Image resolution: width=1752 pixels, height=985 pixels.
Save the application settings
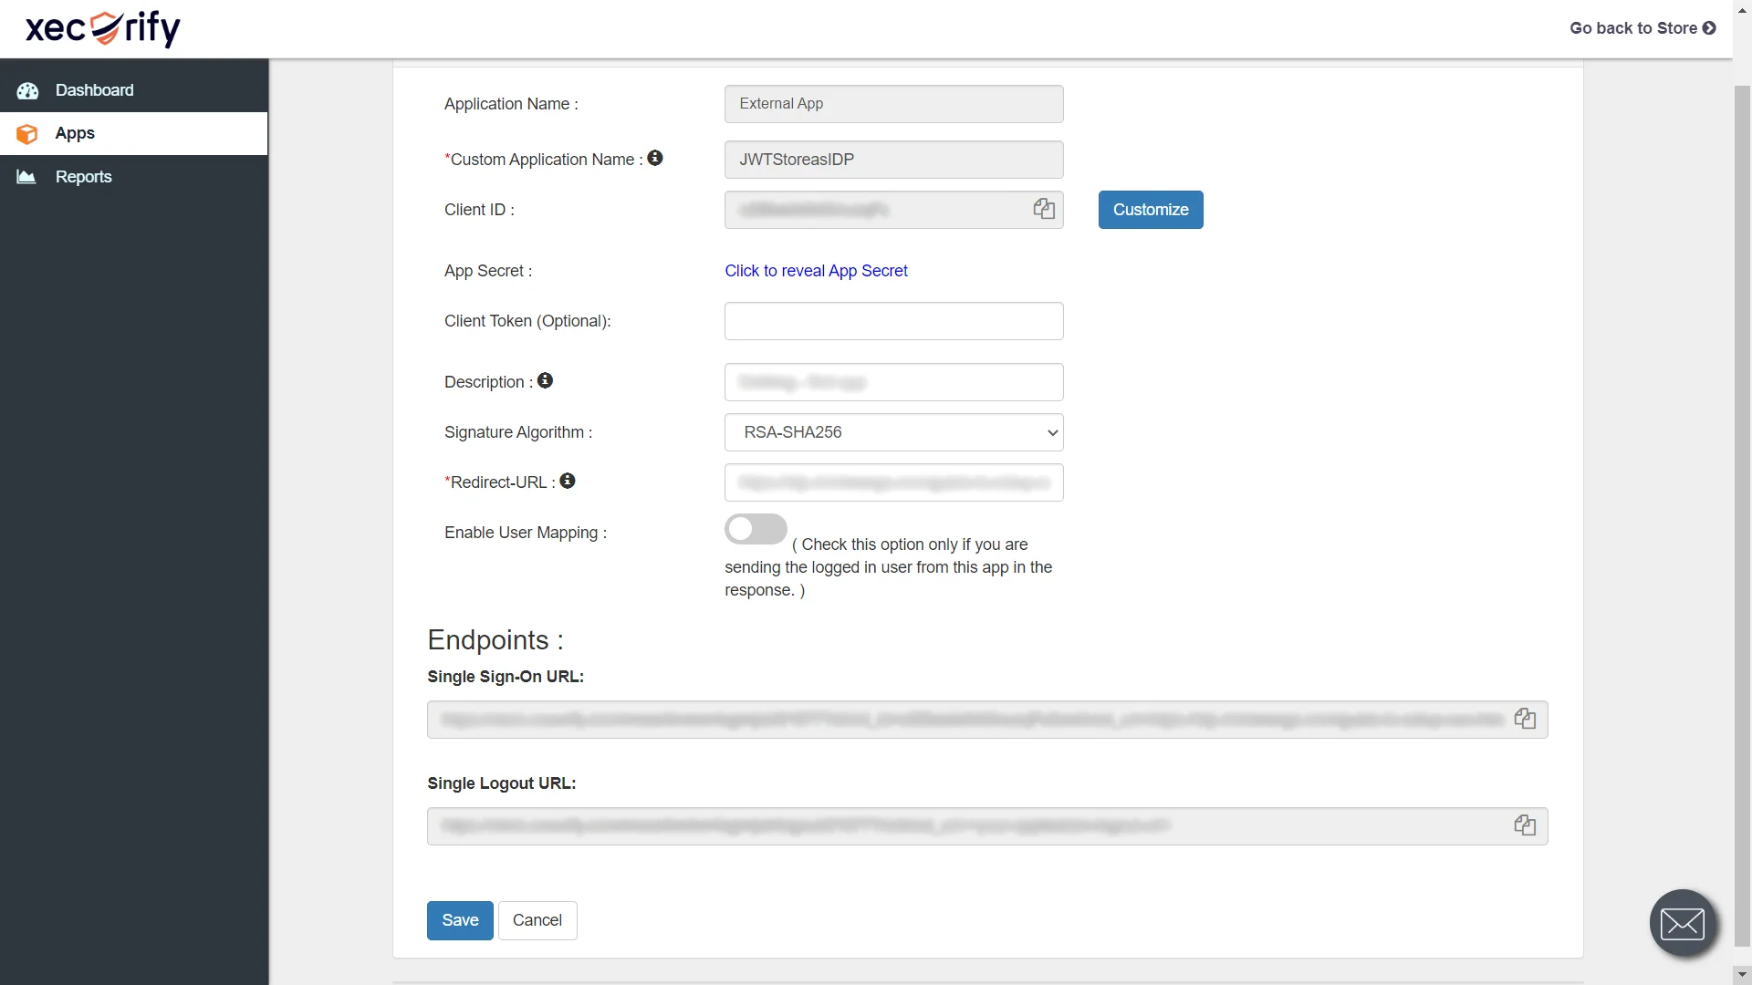click(460, 920)
